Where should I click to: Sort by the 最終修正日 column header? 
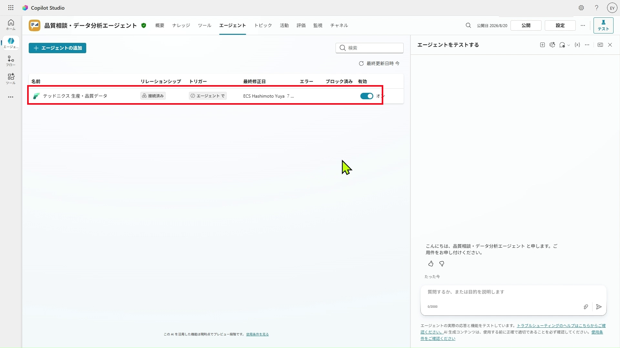(x=254, y=82)
